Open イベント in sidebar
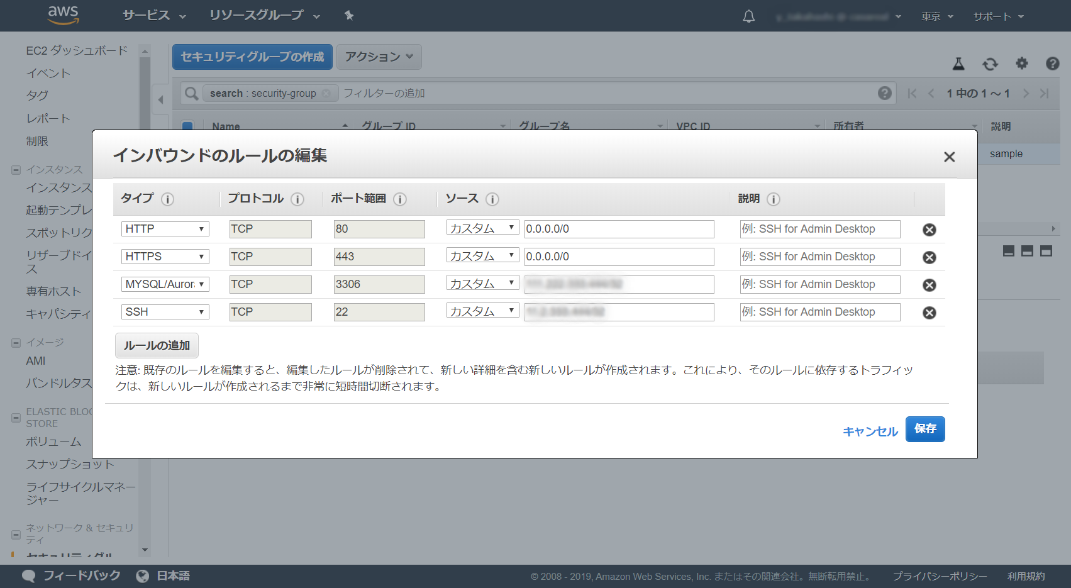The image size is (1071, 588). click(x=48, y=73)
